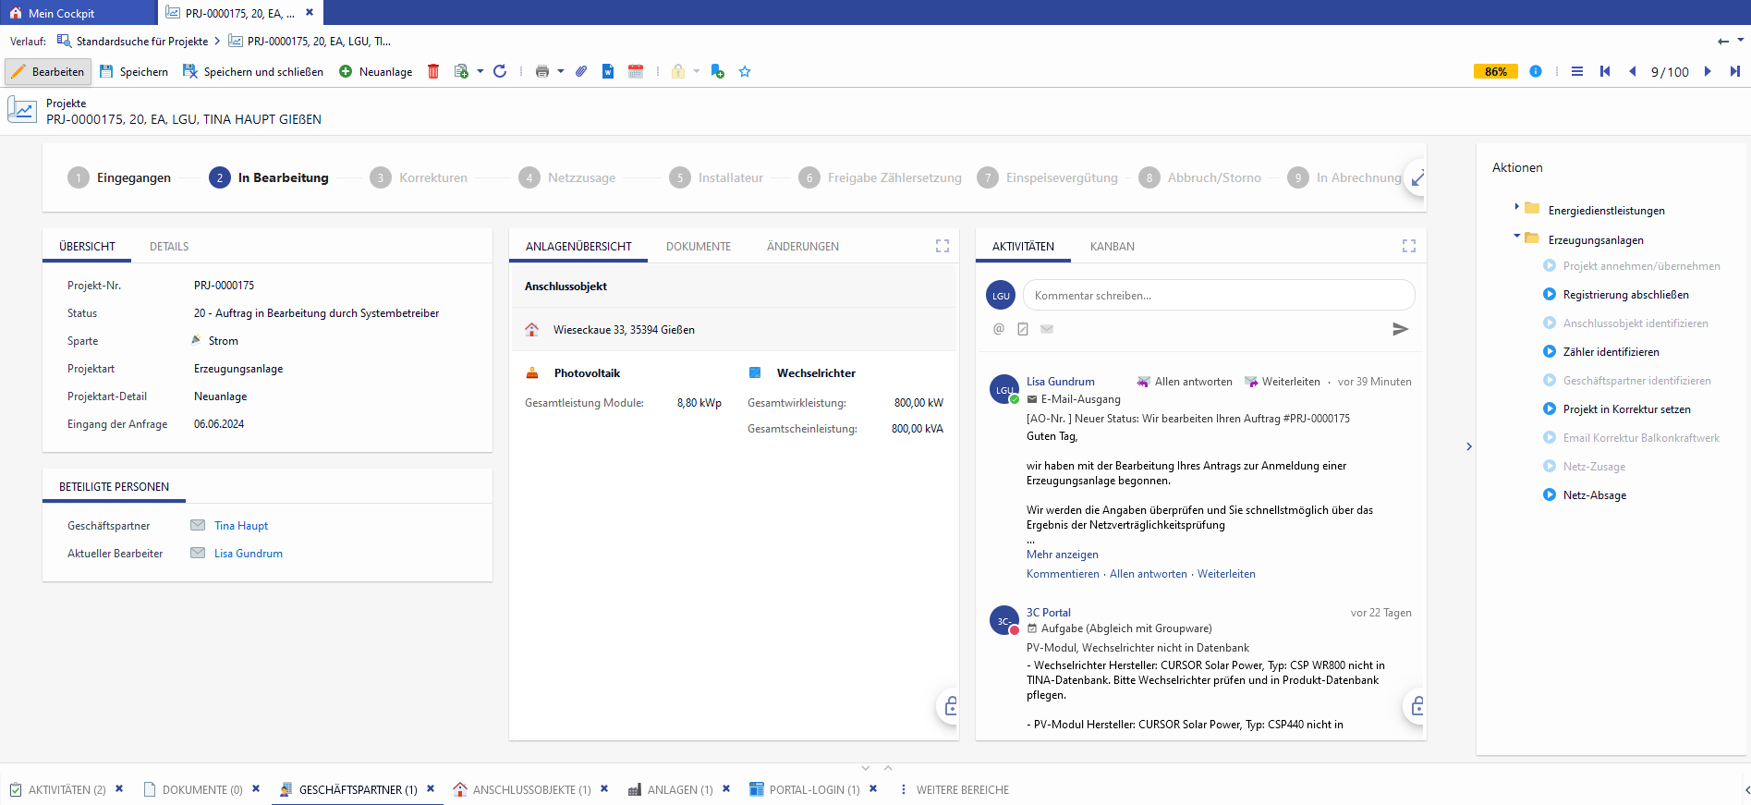Open the Dokumente tab in Anlagenübersicht panel
The width and height of the screenshot is (1751, 805).
(x=699, y=247)
